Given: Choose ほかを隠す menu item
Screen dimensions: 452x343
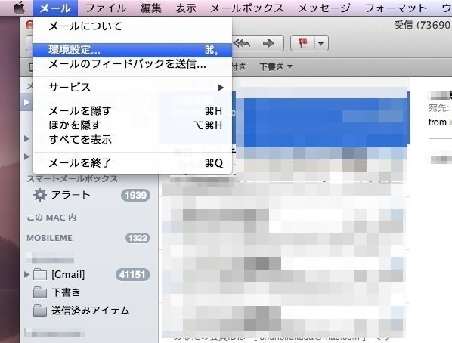Looking at the screenshot, I should tap(132, 125).
